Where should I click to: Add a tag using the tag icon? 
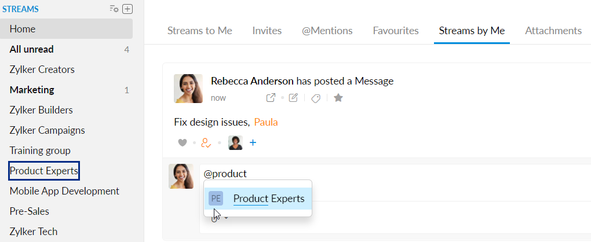(316, 98)
